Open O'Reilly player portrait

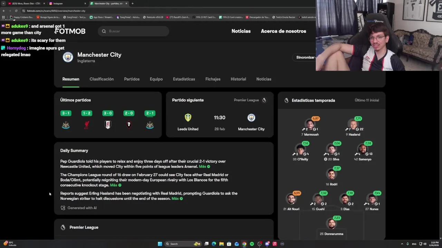[300, 148]
